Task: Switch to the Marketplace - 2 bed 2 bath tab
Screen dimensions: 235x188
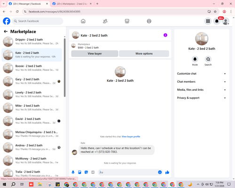Action: tap(71, 4)
